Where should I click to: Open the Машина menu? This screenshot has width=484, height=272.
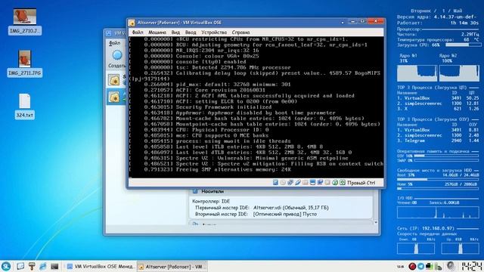[x=157, y=32]
